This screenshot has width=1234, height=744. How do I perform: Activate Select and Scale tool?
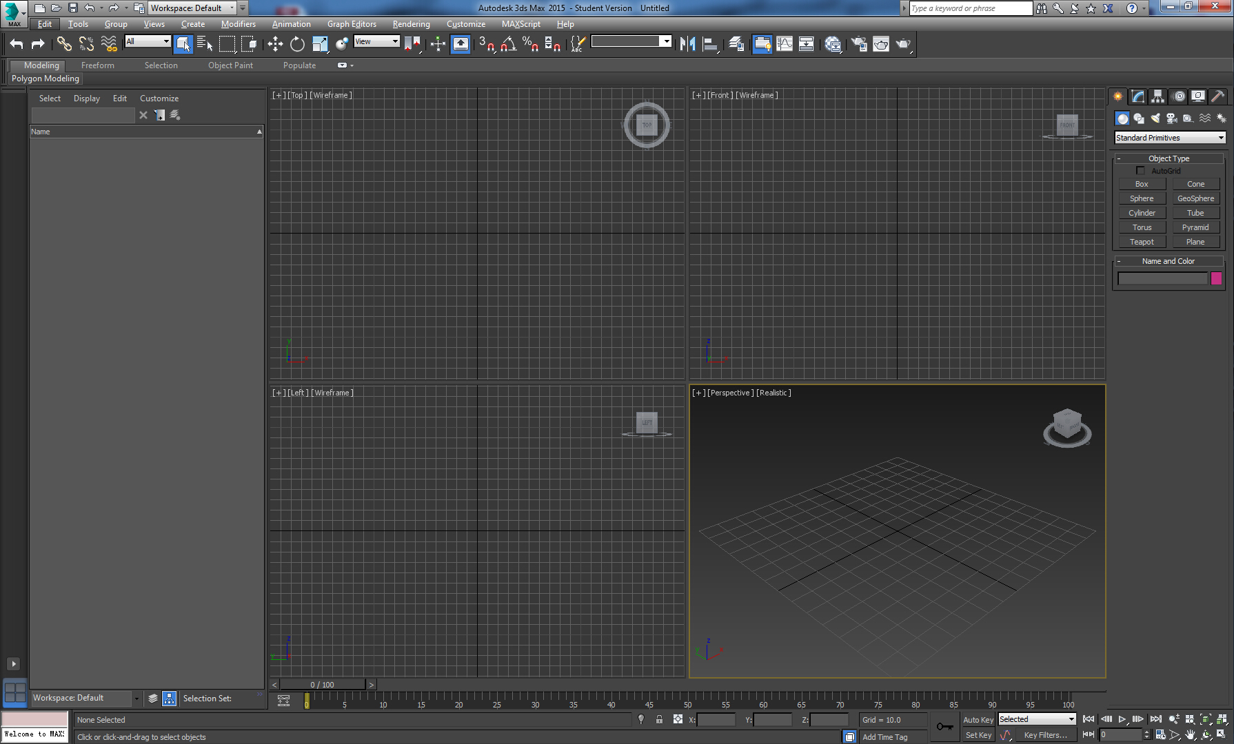pyautogui.click(x=320, y=44)
